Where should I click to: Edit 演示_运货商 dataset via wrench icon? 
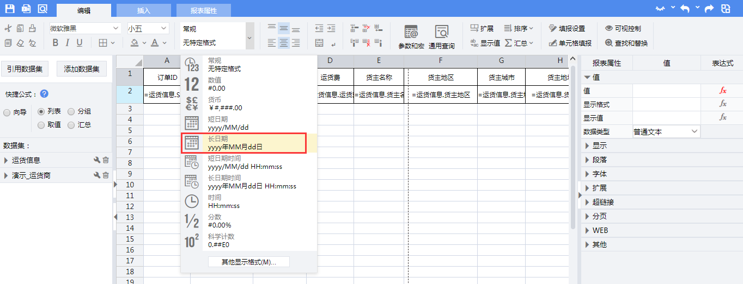[x=97, y=175]
